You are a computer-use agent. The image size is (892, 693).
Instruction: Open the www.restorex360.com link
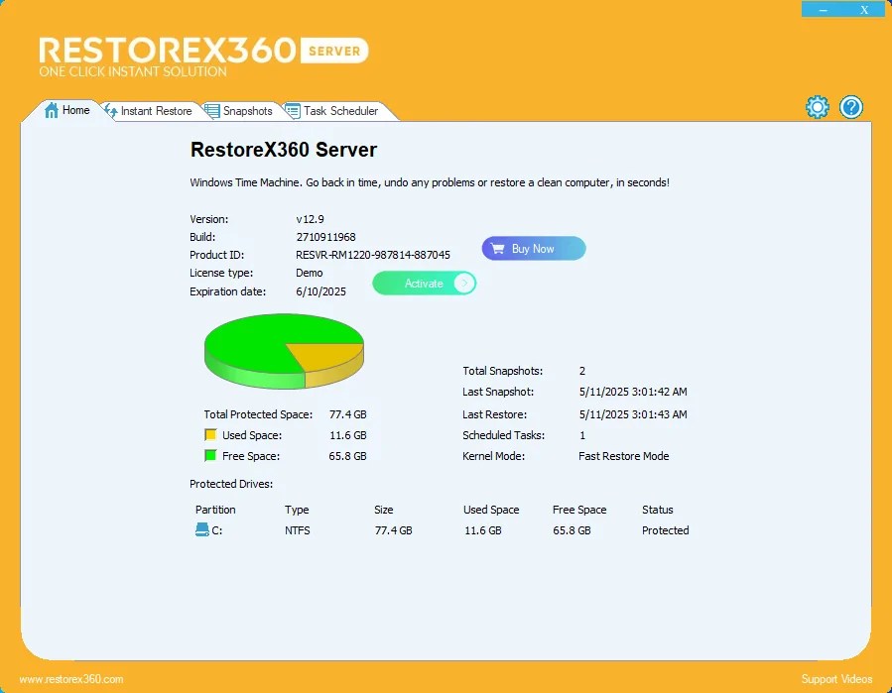[x=71, y=679]
